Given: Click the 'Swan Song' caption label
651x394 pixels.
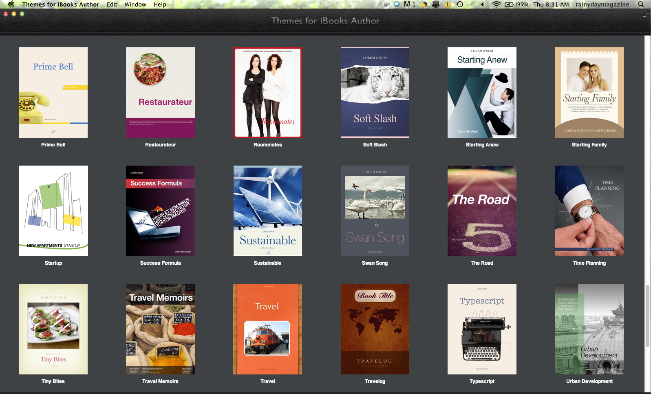Looking at the screenshot, I should [x=375, y=263].
